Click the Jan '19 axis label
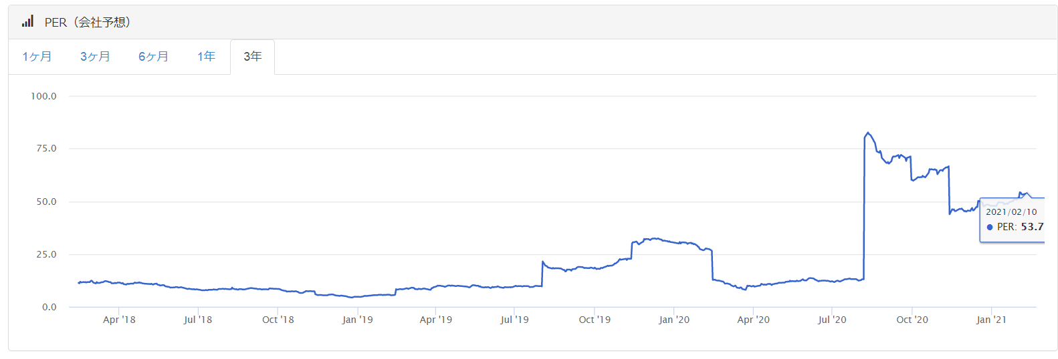 point(357,320)
